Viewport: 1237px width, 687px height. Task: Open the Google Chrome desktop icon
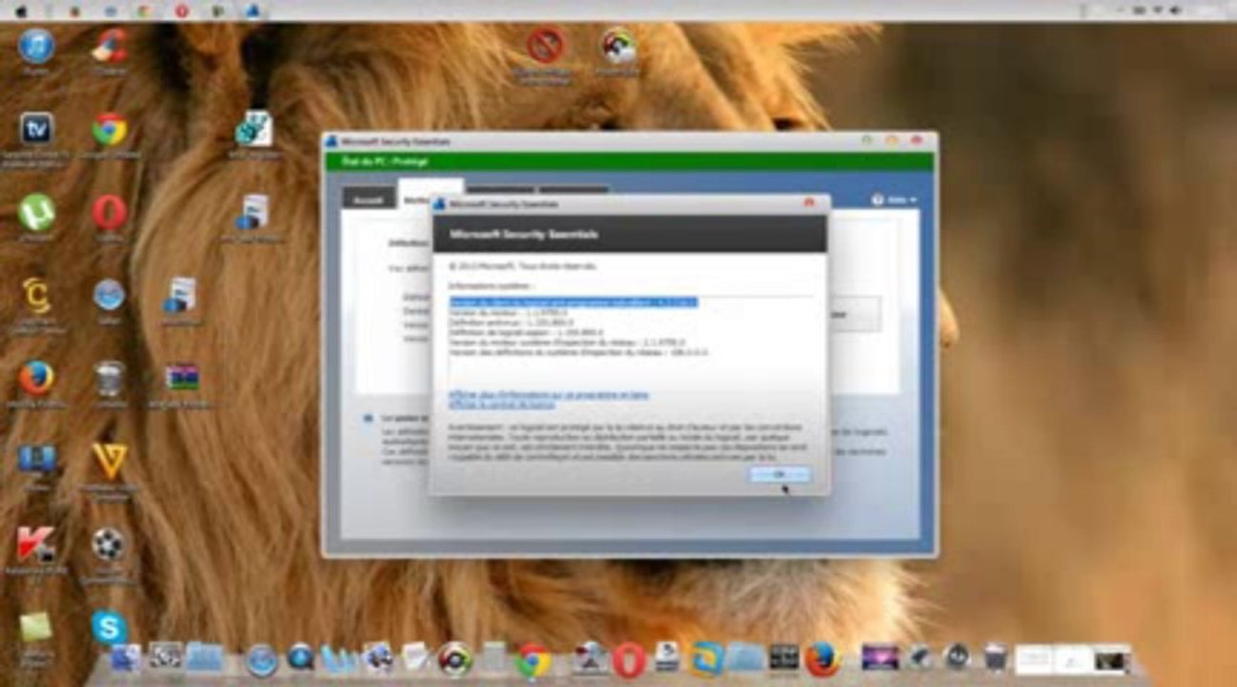[110, 130]
